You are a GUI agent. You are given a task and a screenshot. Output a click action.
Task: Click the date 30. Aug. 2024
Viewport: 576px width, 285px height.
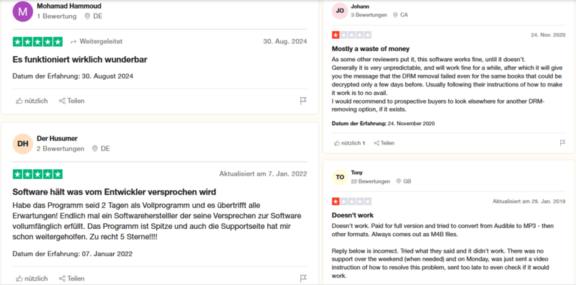click(285, 42)
